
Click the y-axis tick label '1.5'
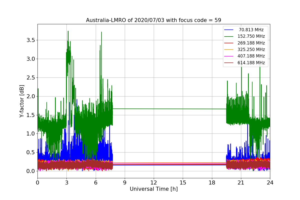pyautogui.click(x=30, y=115)
